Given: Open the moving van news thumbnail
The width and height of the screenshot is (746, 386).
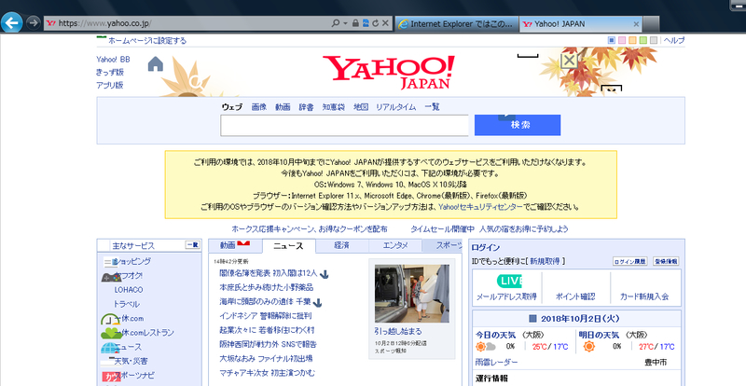Looking at the screenshot, I should tap(412, 294).
